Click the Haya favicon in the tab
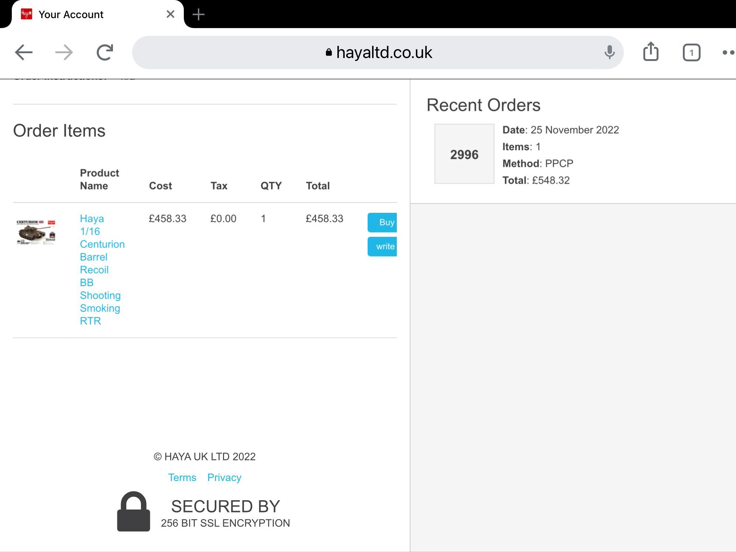The image size is (736, 552). pos(27,14)
